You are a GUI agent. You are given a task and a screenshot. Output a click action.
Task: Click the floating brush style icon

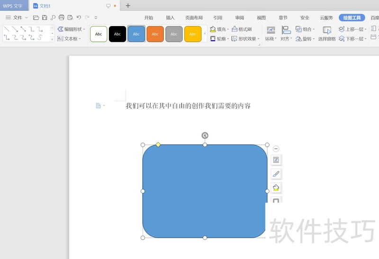pos(276,174)
